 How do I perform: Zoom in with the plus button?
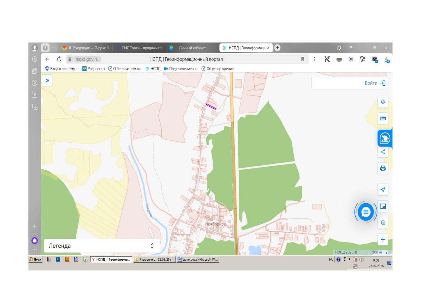click(x=383, y=240)
